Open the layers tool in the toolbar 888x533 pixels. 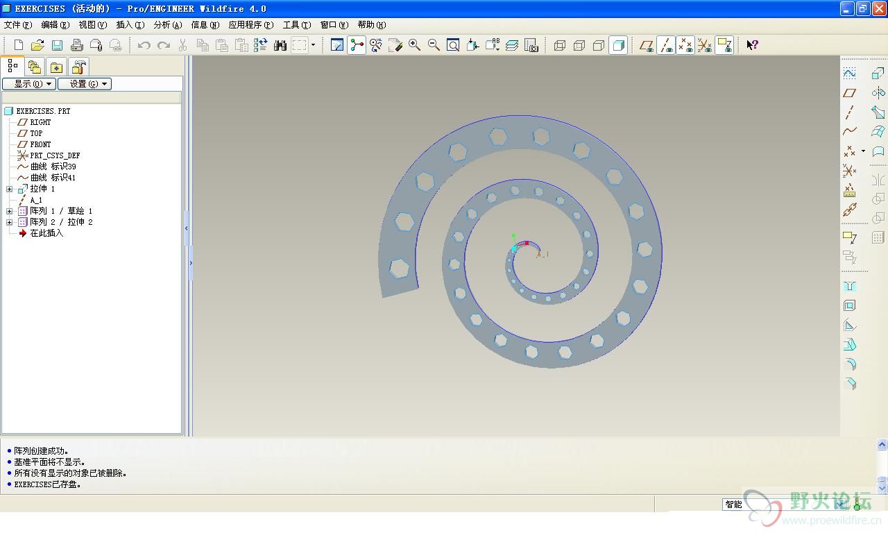tap(512, 45)
